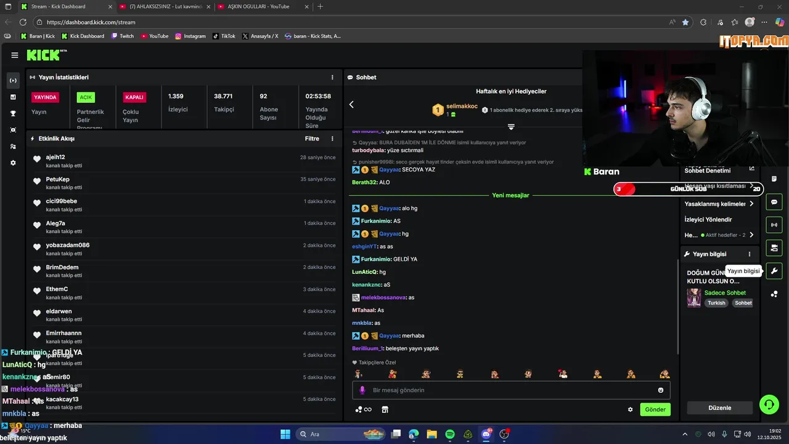Open Discord from the taskbar
789x444 pixels.
point(486,434)
